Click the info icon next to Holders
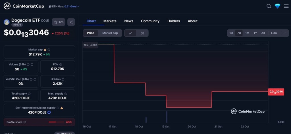291x134 pixels. (63, 79)
